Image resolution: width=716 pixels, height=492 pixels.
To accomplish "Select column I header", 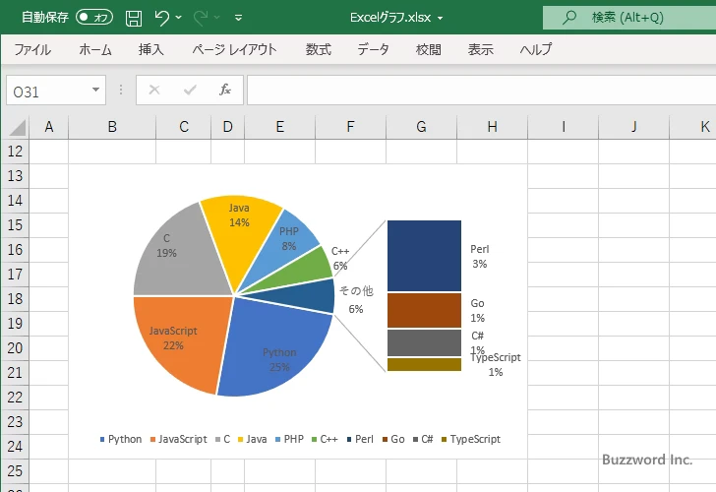I will tap(564, 127).
